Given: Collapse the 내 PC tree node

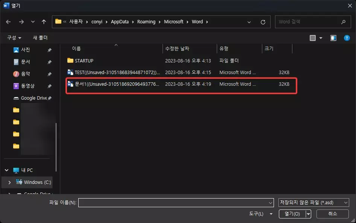Looking at the screenshot, I should click(x=6, y=170).
